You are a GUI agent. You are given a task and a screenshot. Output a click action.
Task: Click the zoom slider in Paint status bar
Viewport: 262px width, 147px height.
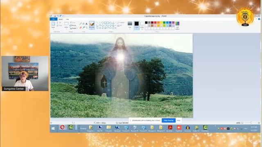251,122
